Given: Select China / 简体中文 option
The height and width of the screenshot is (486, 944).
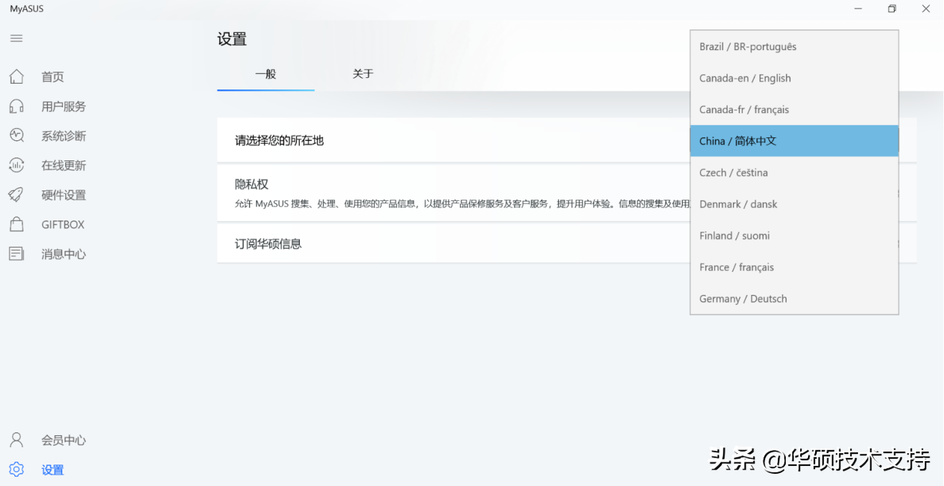Looking at the screenshot, I should (x=794, y=141).
